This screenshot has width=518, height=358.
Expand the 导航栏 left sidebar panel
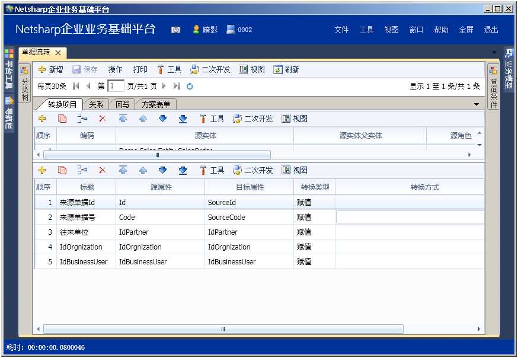pyautogui.click(x=9, y=113)
